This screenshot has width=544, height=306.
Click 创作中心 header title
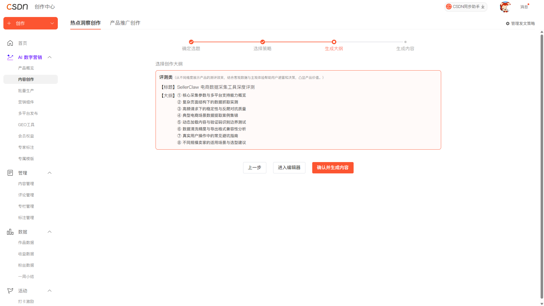pos(45,7)
